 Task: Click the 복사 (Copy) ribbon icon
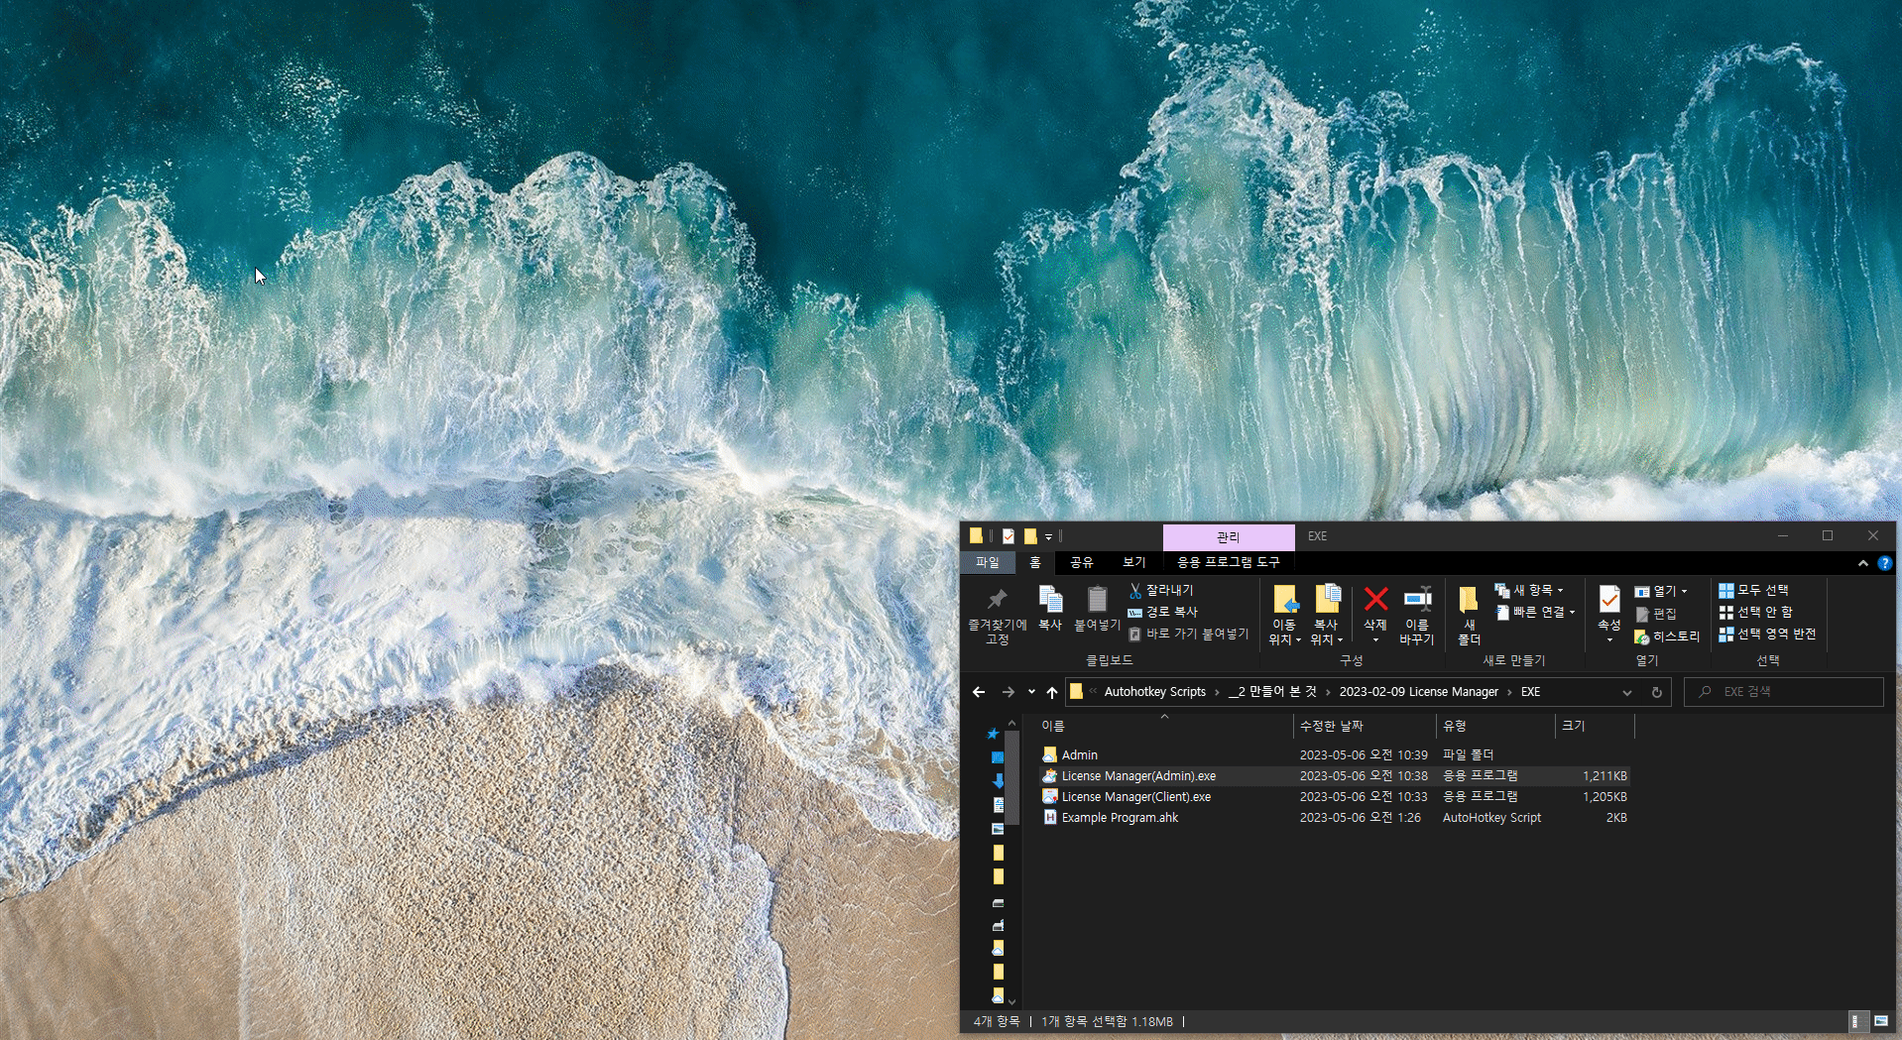(1050, 608)
